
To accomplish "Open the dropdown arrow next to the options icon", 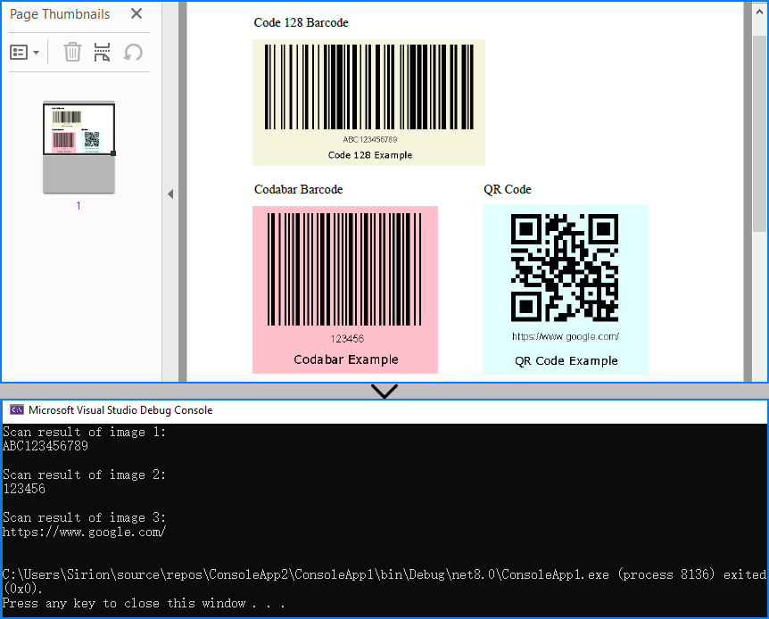I will [x=35, y=52].
